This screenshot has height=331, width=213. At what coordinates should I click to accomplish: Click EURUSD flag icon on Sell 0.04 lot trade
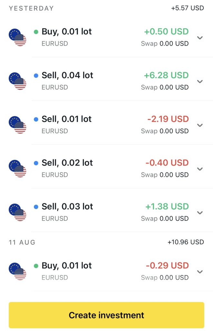[x=17, y=81]
